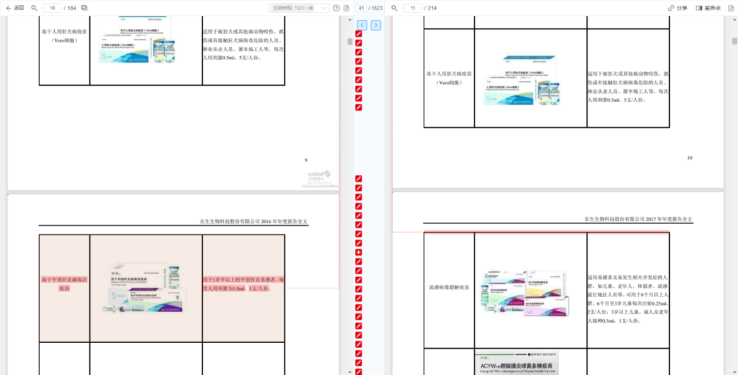Click the rabies vaccine image in the right document

(x=523, y=80)
